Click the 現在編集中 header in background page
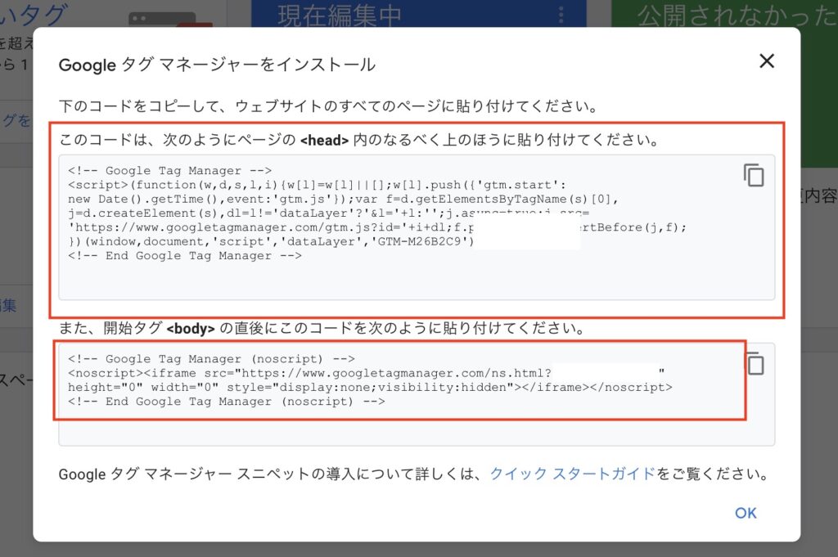The width and height of the screenshot is (838, 557). point(340,15)
